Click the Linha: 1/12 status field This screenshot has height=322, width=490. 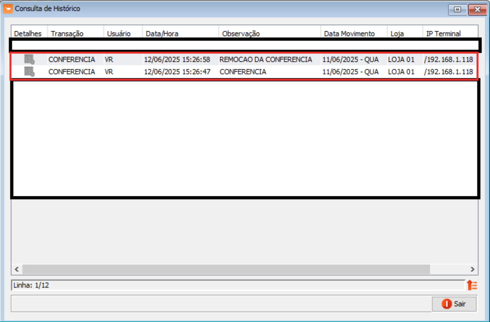pos(237,285)
